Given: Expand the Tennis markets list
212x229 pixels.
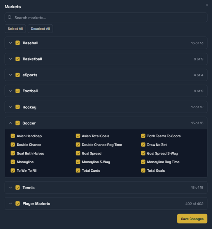Looking at the screenshot, I should click(10, 188).
